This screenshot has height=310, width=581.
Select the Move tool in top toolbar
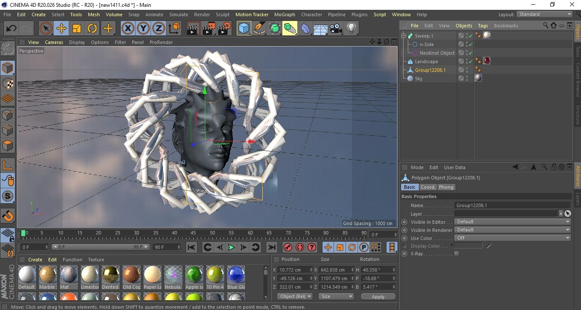[61, 29]
